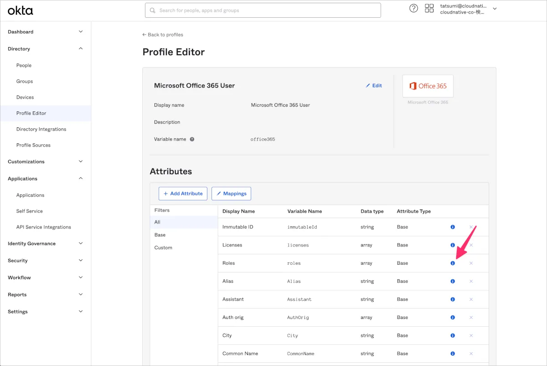The image size is (547, 366).
Task: Open the apps grid icon in header
Action: click(429, 8)
